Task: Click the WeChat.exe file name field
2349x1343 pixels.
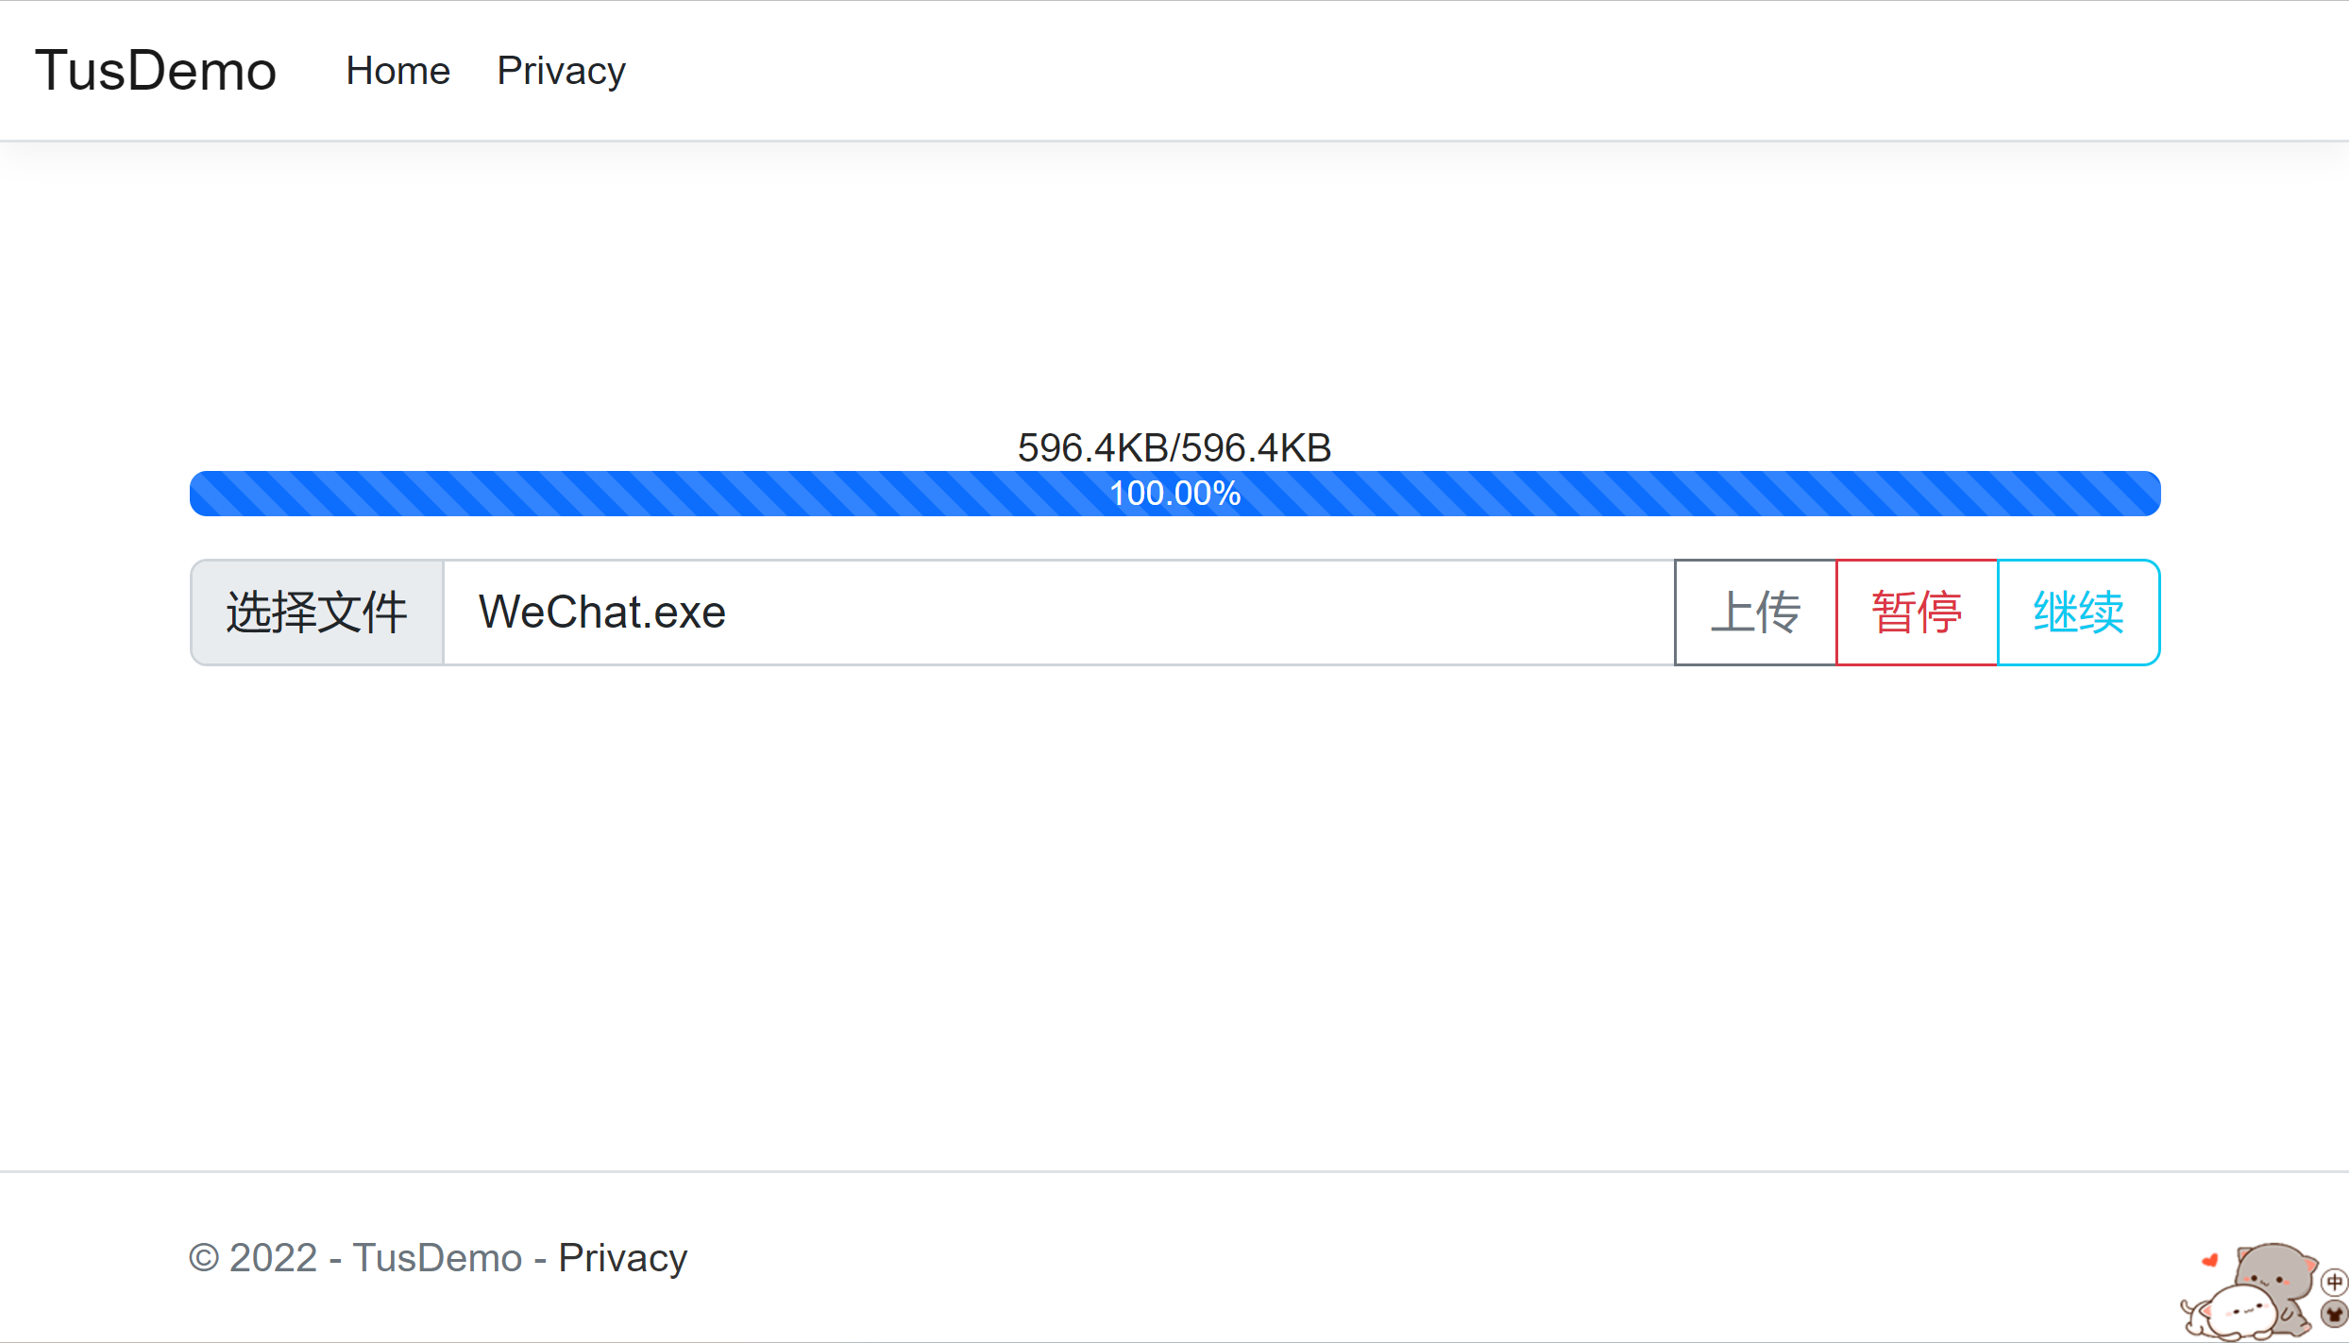Action: pyautogui.click(x=1059, y=613)
